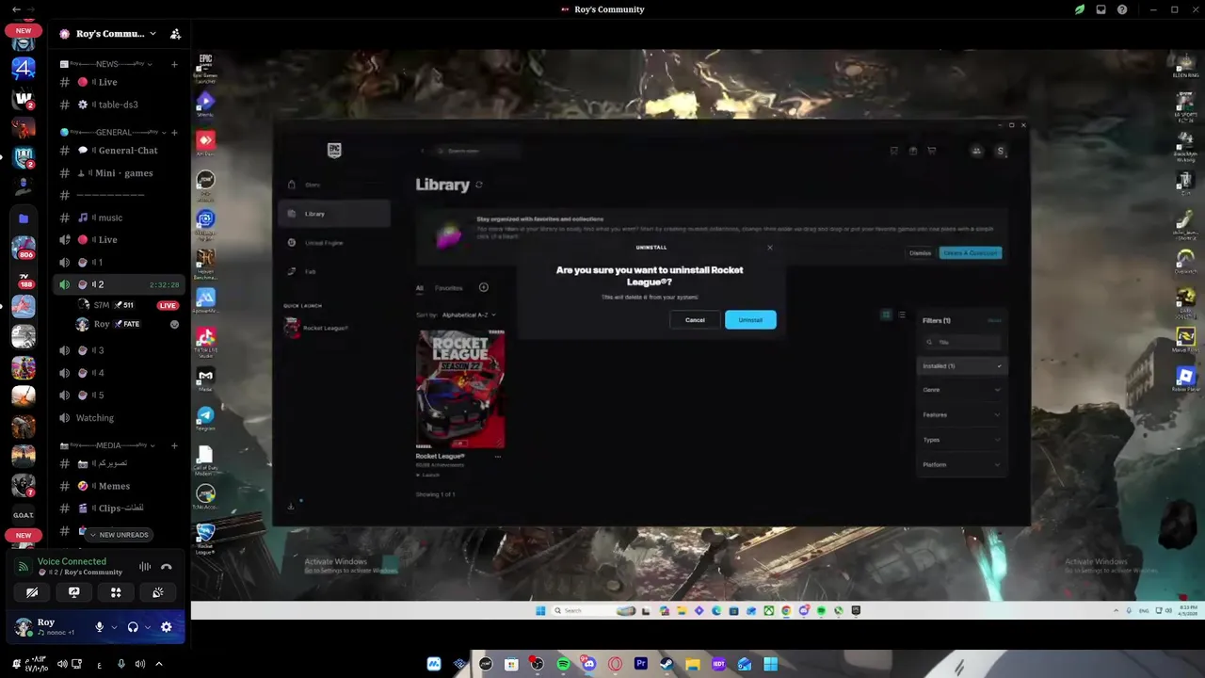Image resolution: width=1205 pixels, height=678 pixels.
Task: Mute the Discord microphone
Action: (99, 627)
